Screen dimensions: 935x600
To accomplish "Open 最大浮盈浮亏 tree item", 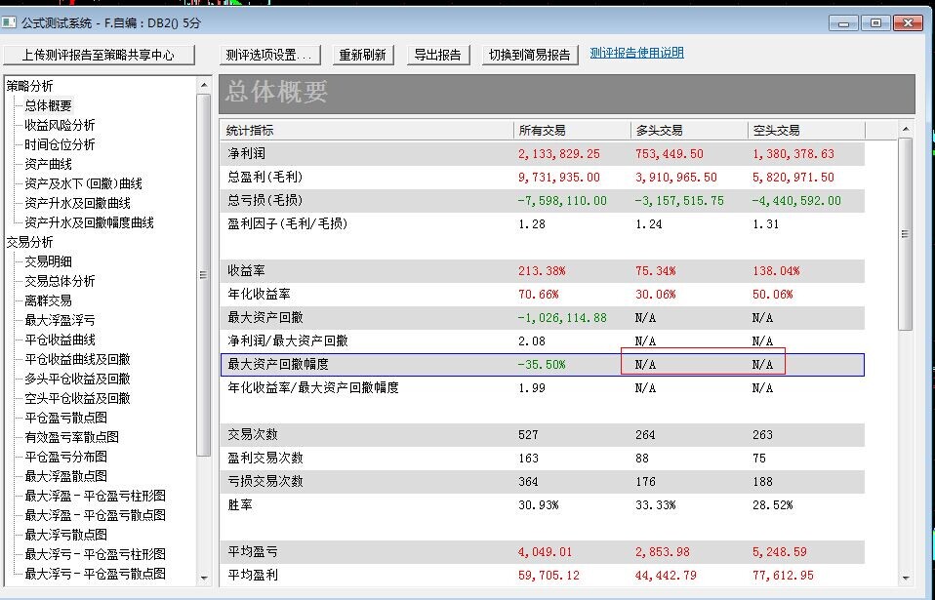I will (60, 320).
